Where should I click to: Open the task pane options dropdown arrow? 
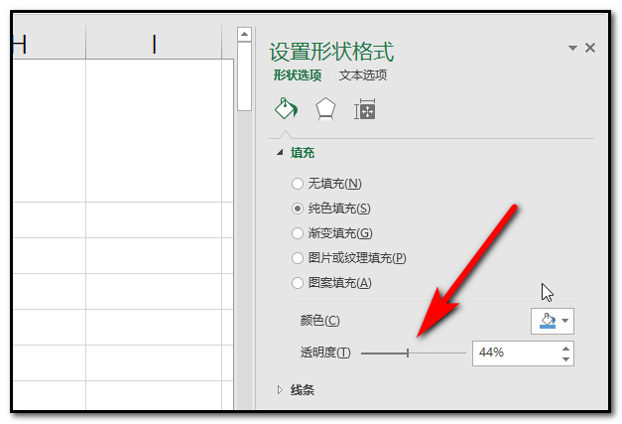572,48
